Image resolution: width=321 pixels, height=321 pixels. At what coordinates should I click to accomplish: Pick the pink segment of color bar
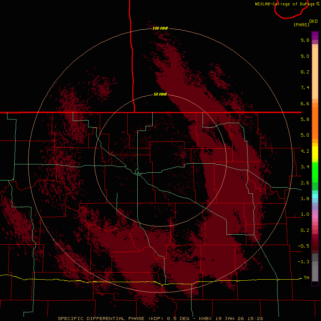[315, 216]
